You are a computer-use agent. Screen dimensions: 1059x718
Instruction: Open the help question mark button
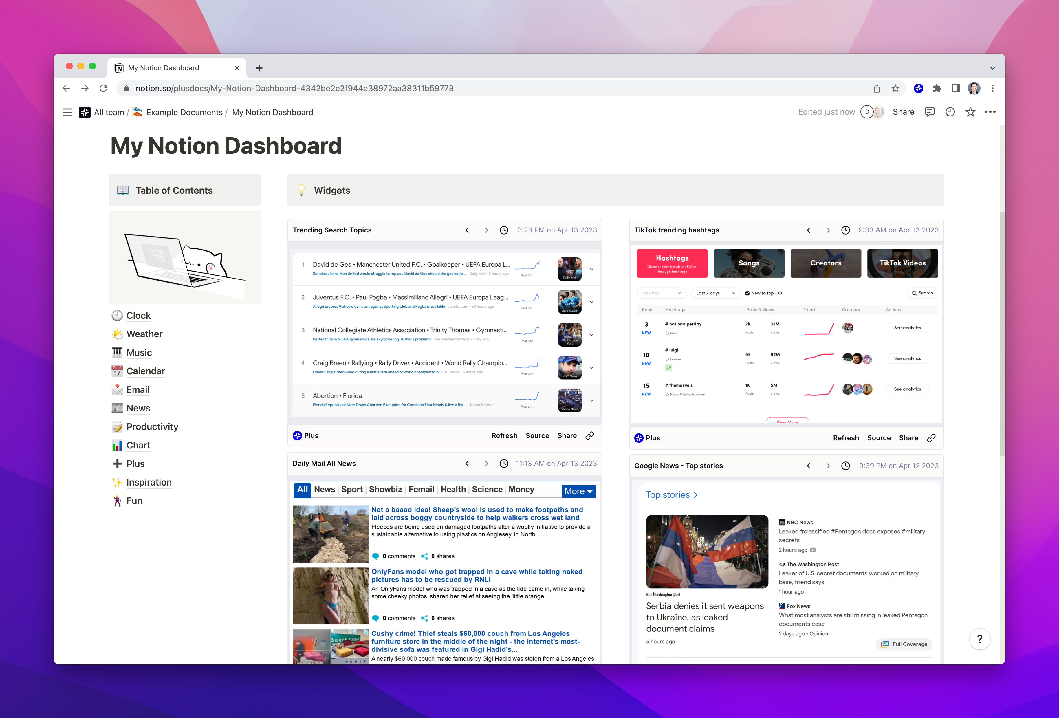pos(979,639)
